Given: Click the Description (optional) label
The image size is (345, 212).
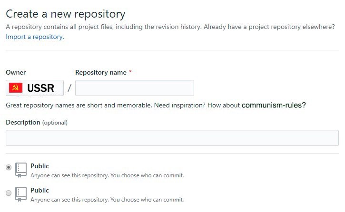Looking at the screenshot, I should click(x=37, y=122).
